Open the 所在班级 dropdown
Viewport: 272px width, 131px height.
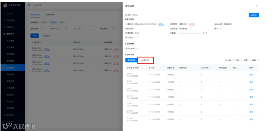click(116, 29)
